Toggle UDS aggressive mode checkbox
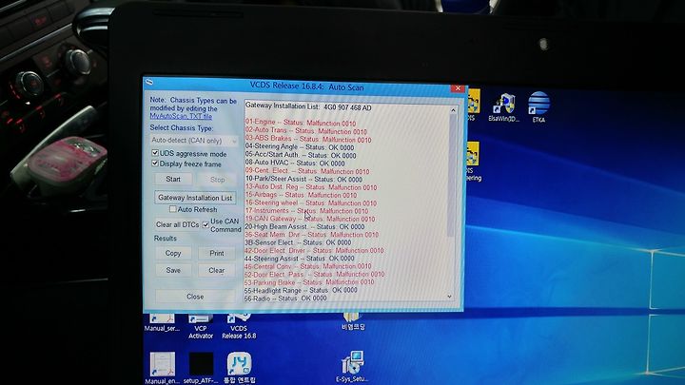This screenshot has width=685, height=385. [155, 153]
